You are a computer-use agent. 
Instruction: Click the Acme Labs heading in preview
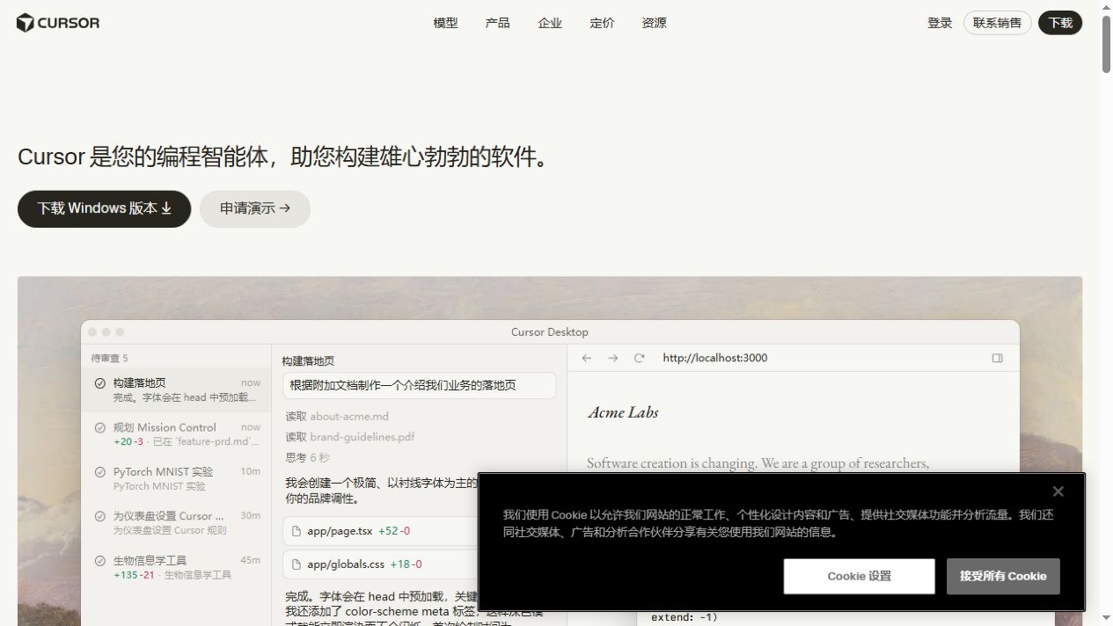point(623,411)
